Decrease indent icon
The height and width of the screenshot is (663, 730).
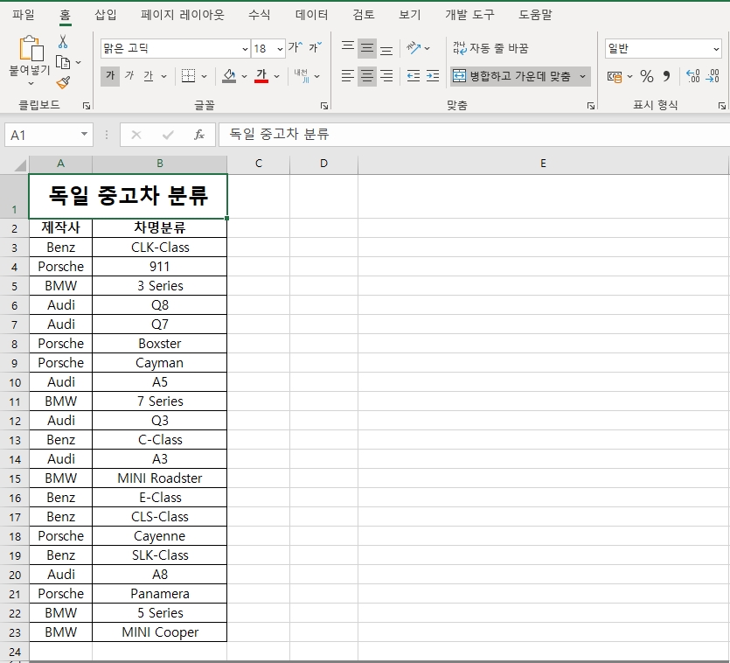click(414, 76)
